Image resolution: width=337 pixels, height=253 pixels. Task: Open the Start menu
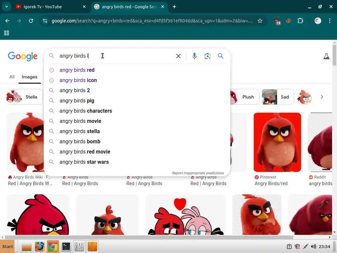(x=7, y=246)
